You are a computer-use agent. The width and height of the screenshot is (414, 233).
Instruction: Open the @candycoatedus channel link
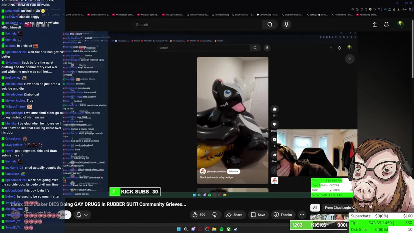216,172
